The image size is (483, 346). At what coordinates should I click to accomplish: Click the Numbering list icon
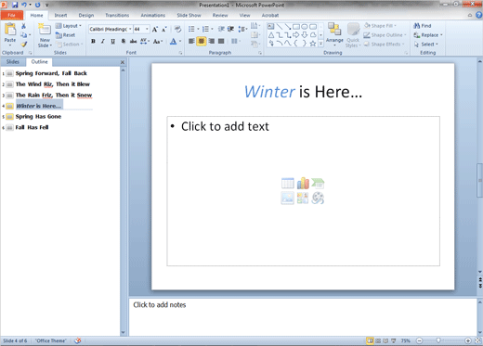205,29
